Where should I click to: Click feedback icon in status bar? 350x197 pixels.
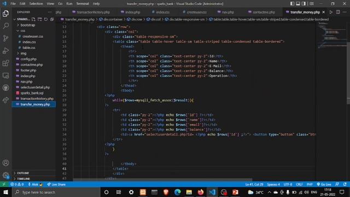click(337, 184)
